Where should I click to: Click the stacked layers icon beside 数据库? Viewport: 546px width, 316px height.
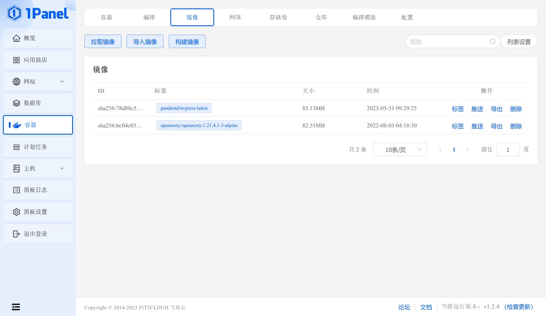[x=16, y=103]
